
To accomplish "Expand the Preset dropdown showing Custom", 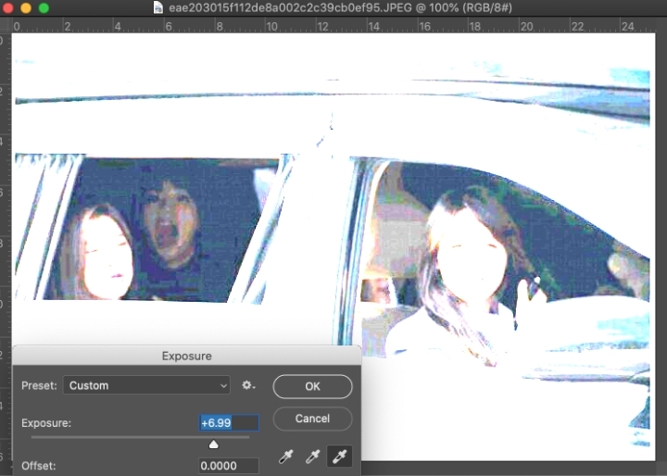I will [x=147, y=385].
